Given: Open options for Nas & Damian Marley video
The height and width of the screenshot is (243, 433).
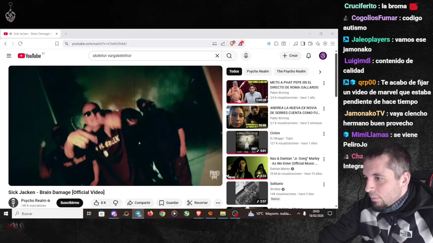Looking at the screenshot, I should tap(324, 159).
